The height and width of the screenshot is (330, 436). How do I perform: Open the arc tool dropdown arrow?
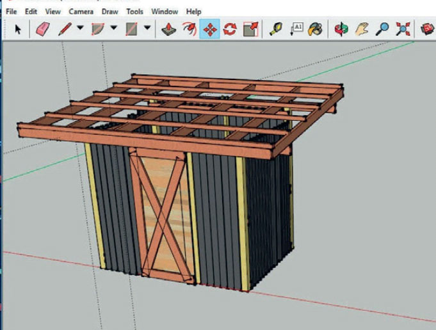click(x=113, y=29)
